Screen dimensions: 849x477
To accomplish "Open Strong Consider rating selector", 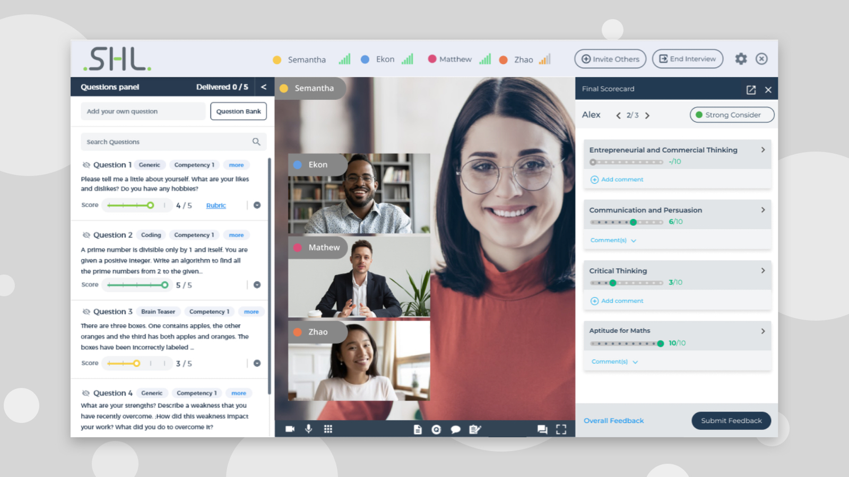I will tap(732, 114).
